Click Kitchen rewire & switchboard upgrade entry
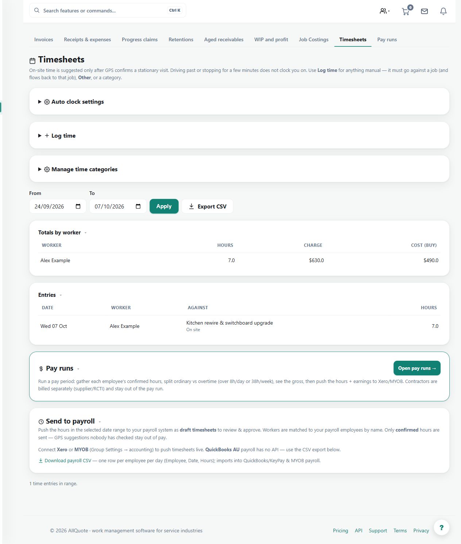461x544 pixels. point(230,323)
